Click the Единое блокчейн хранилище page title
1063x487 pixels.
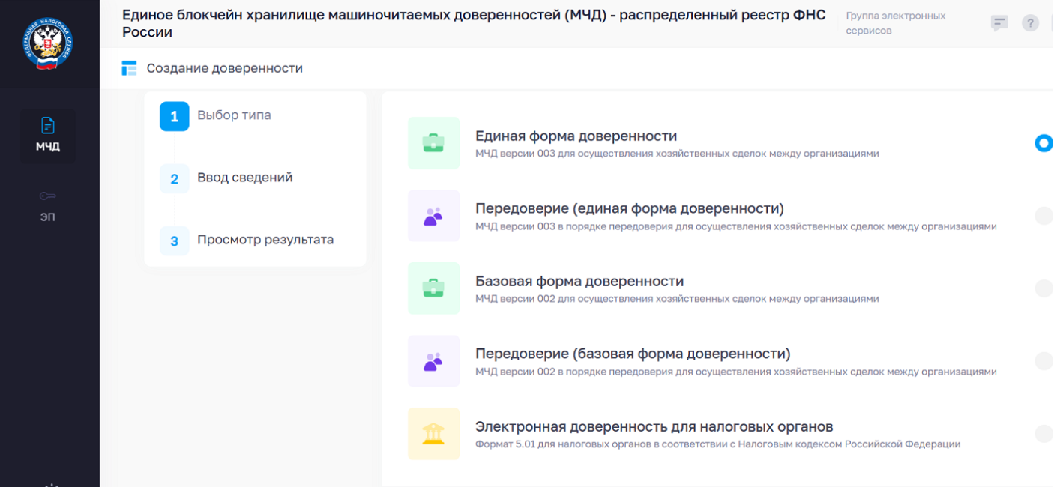(x=474, y=23)
